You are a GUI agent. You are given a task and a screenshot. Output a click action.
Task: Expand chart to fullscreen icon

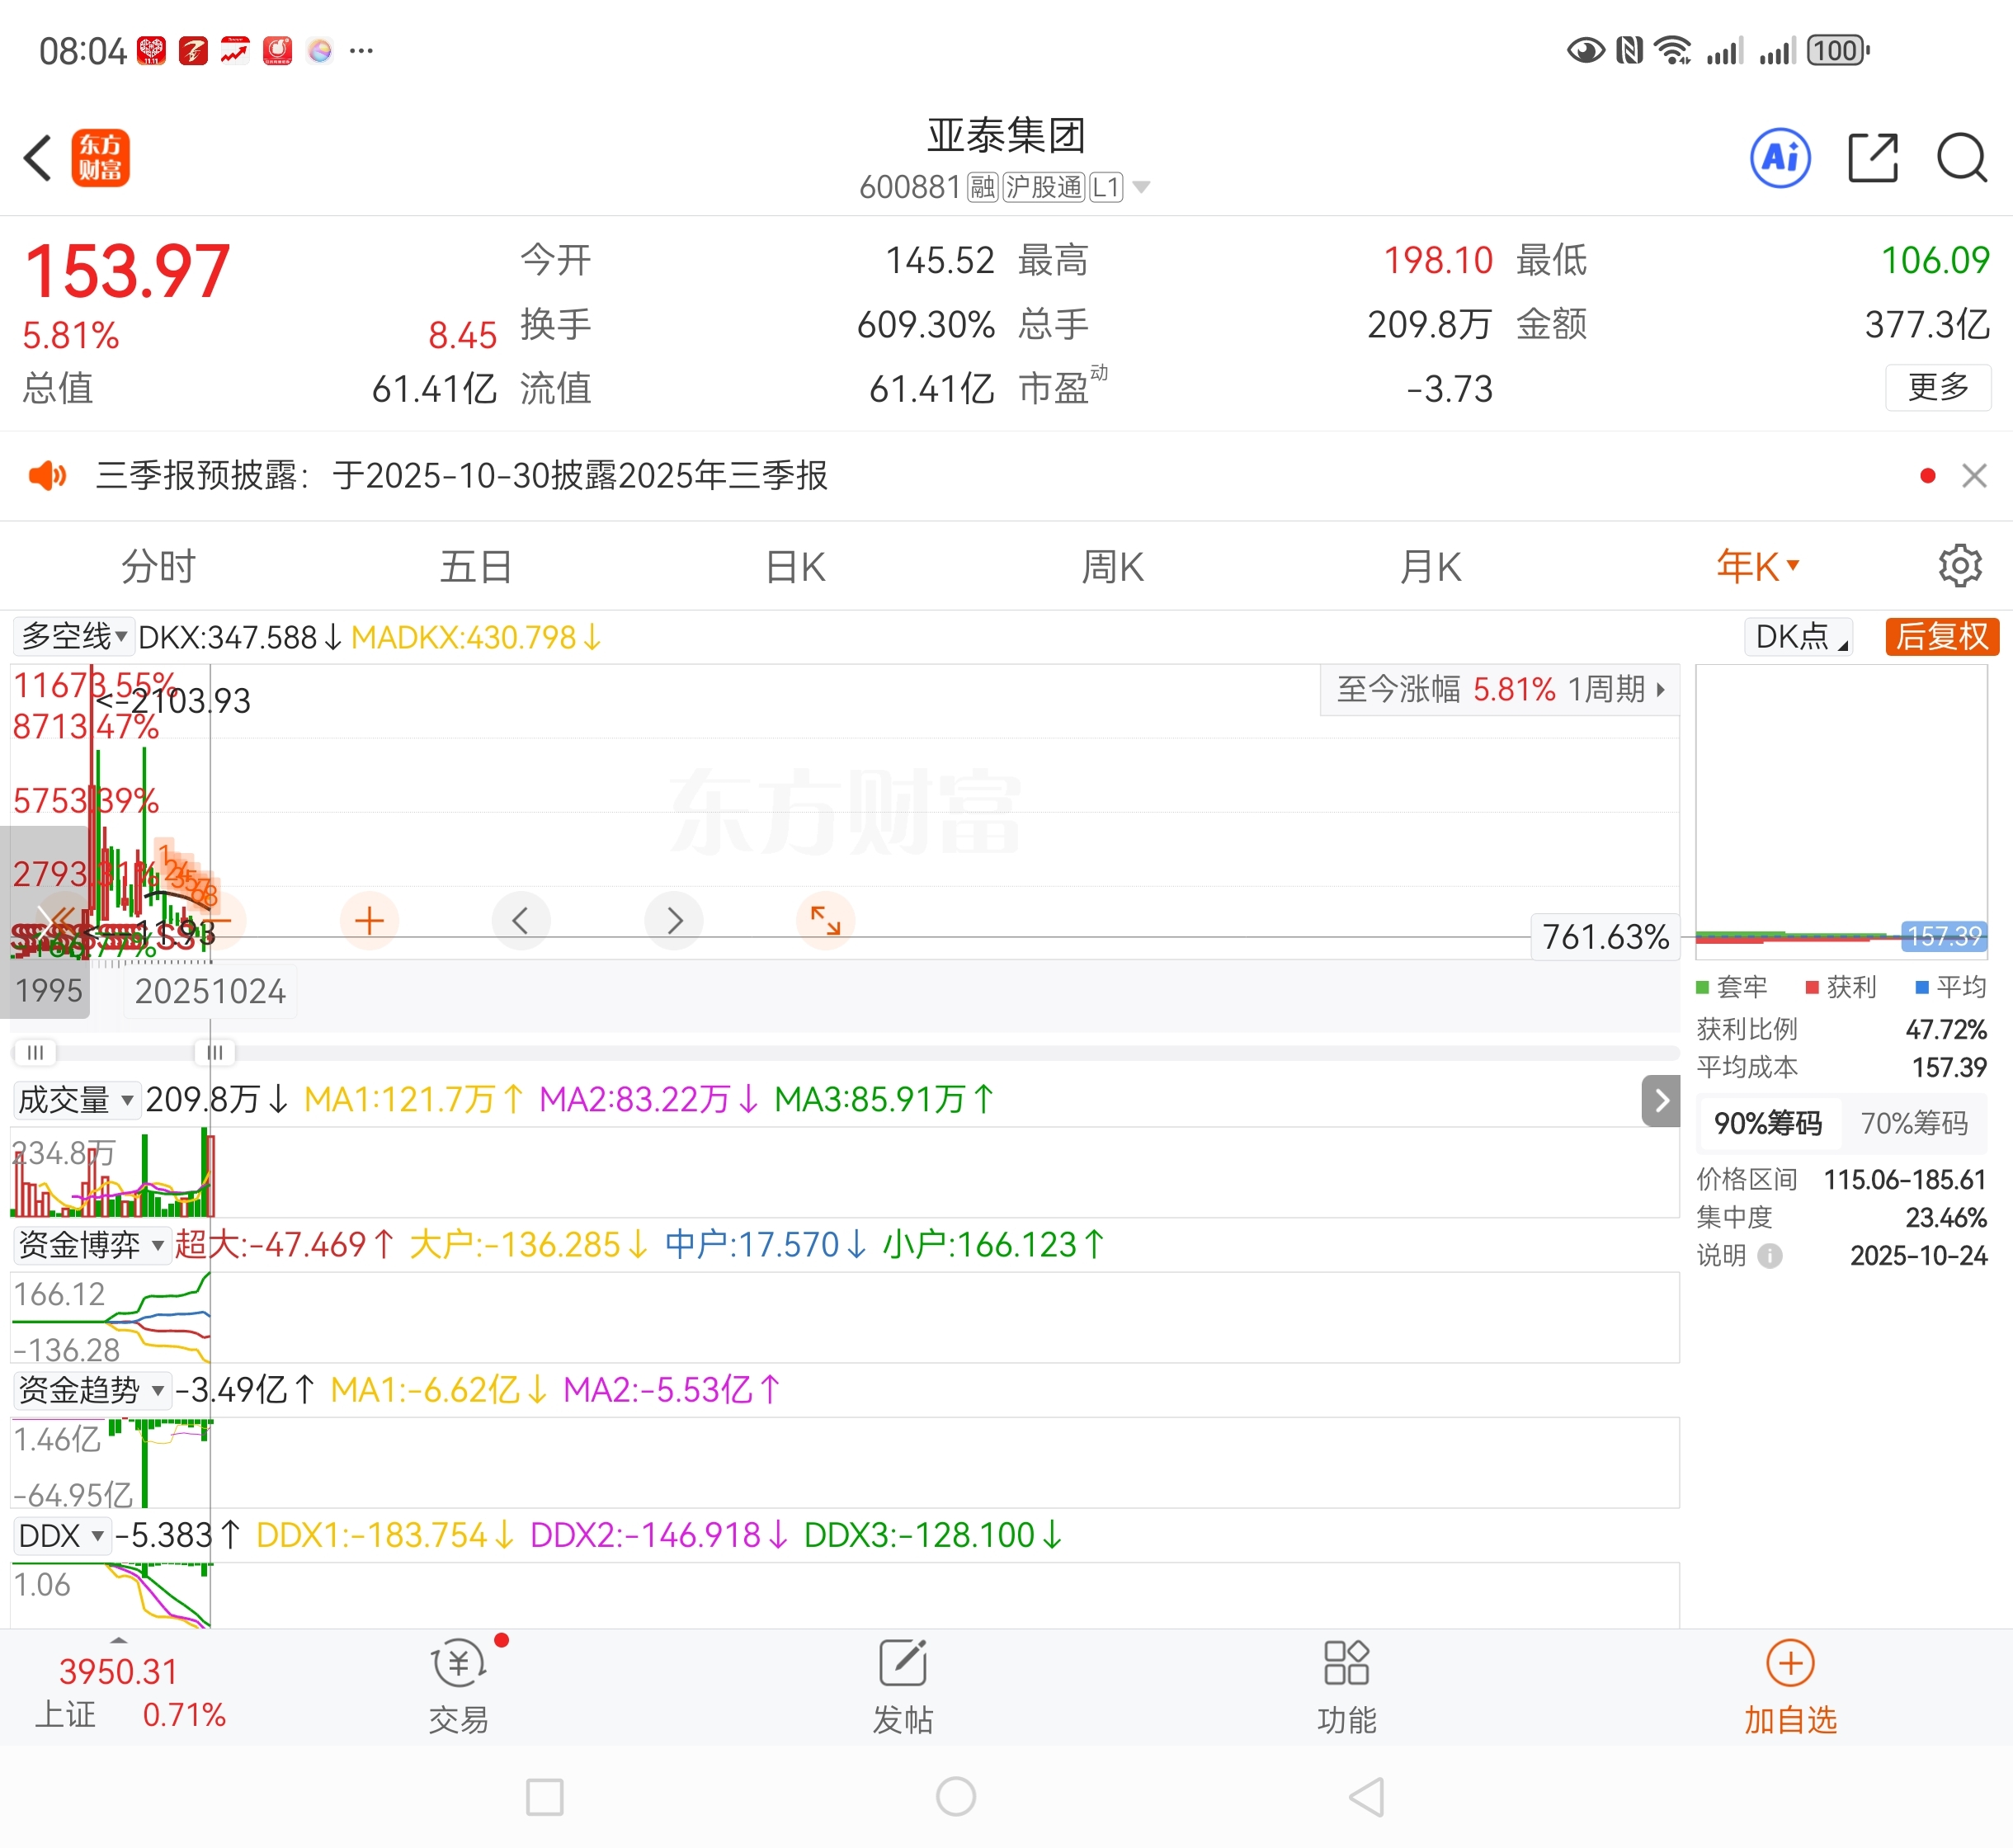click(825, 920)
